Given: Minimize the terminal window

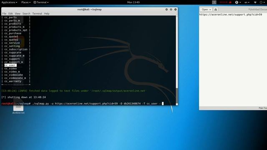Looking at the screenshot, I should click(x=166, y=10).
